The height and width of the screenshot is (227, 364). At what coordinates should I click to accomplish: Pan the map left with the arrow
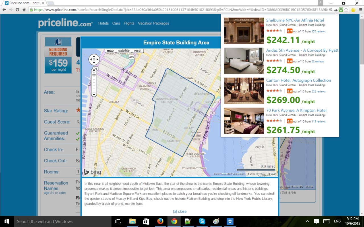point(91,60)
